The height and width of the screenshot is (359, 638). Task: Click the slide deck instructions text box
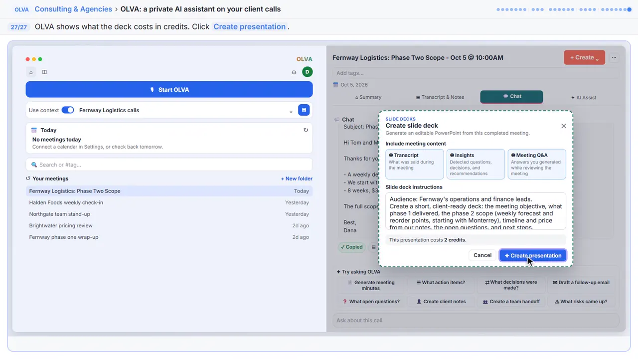tap(476, 211)
